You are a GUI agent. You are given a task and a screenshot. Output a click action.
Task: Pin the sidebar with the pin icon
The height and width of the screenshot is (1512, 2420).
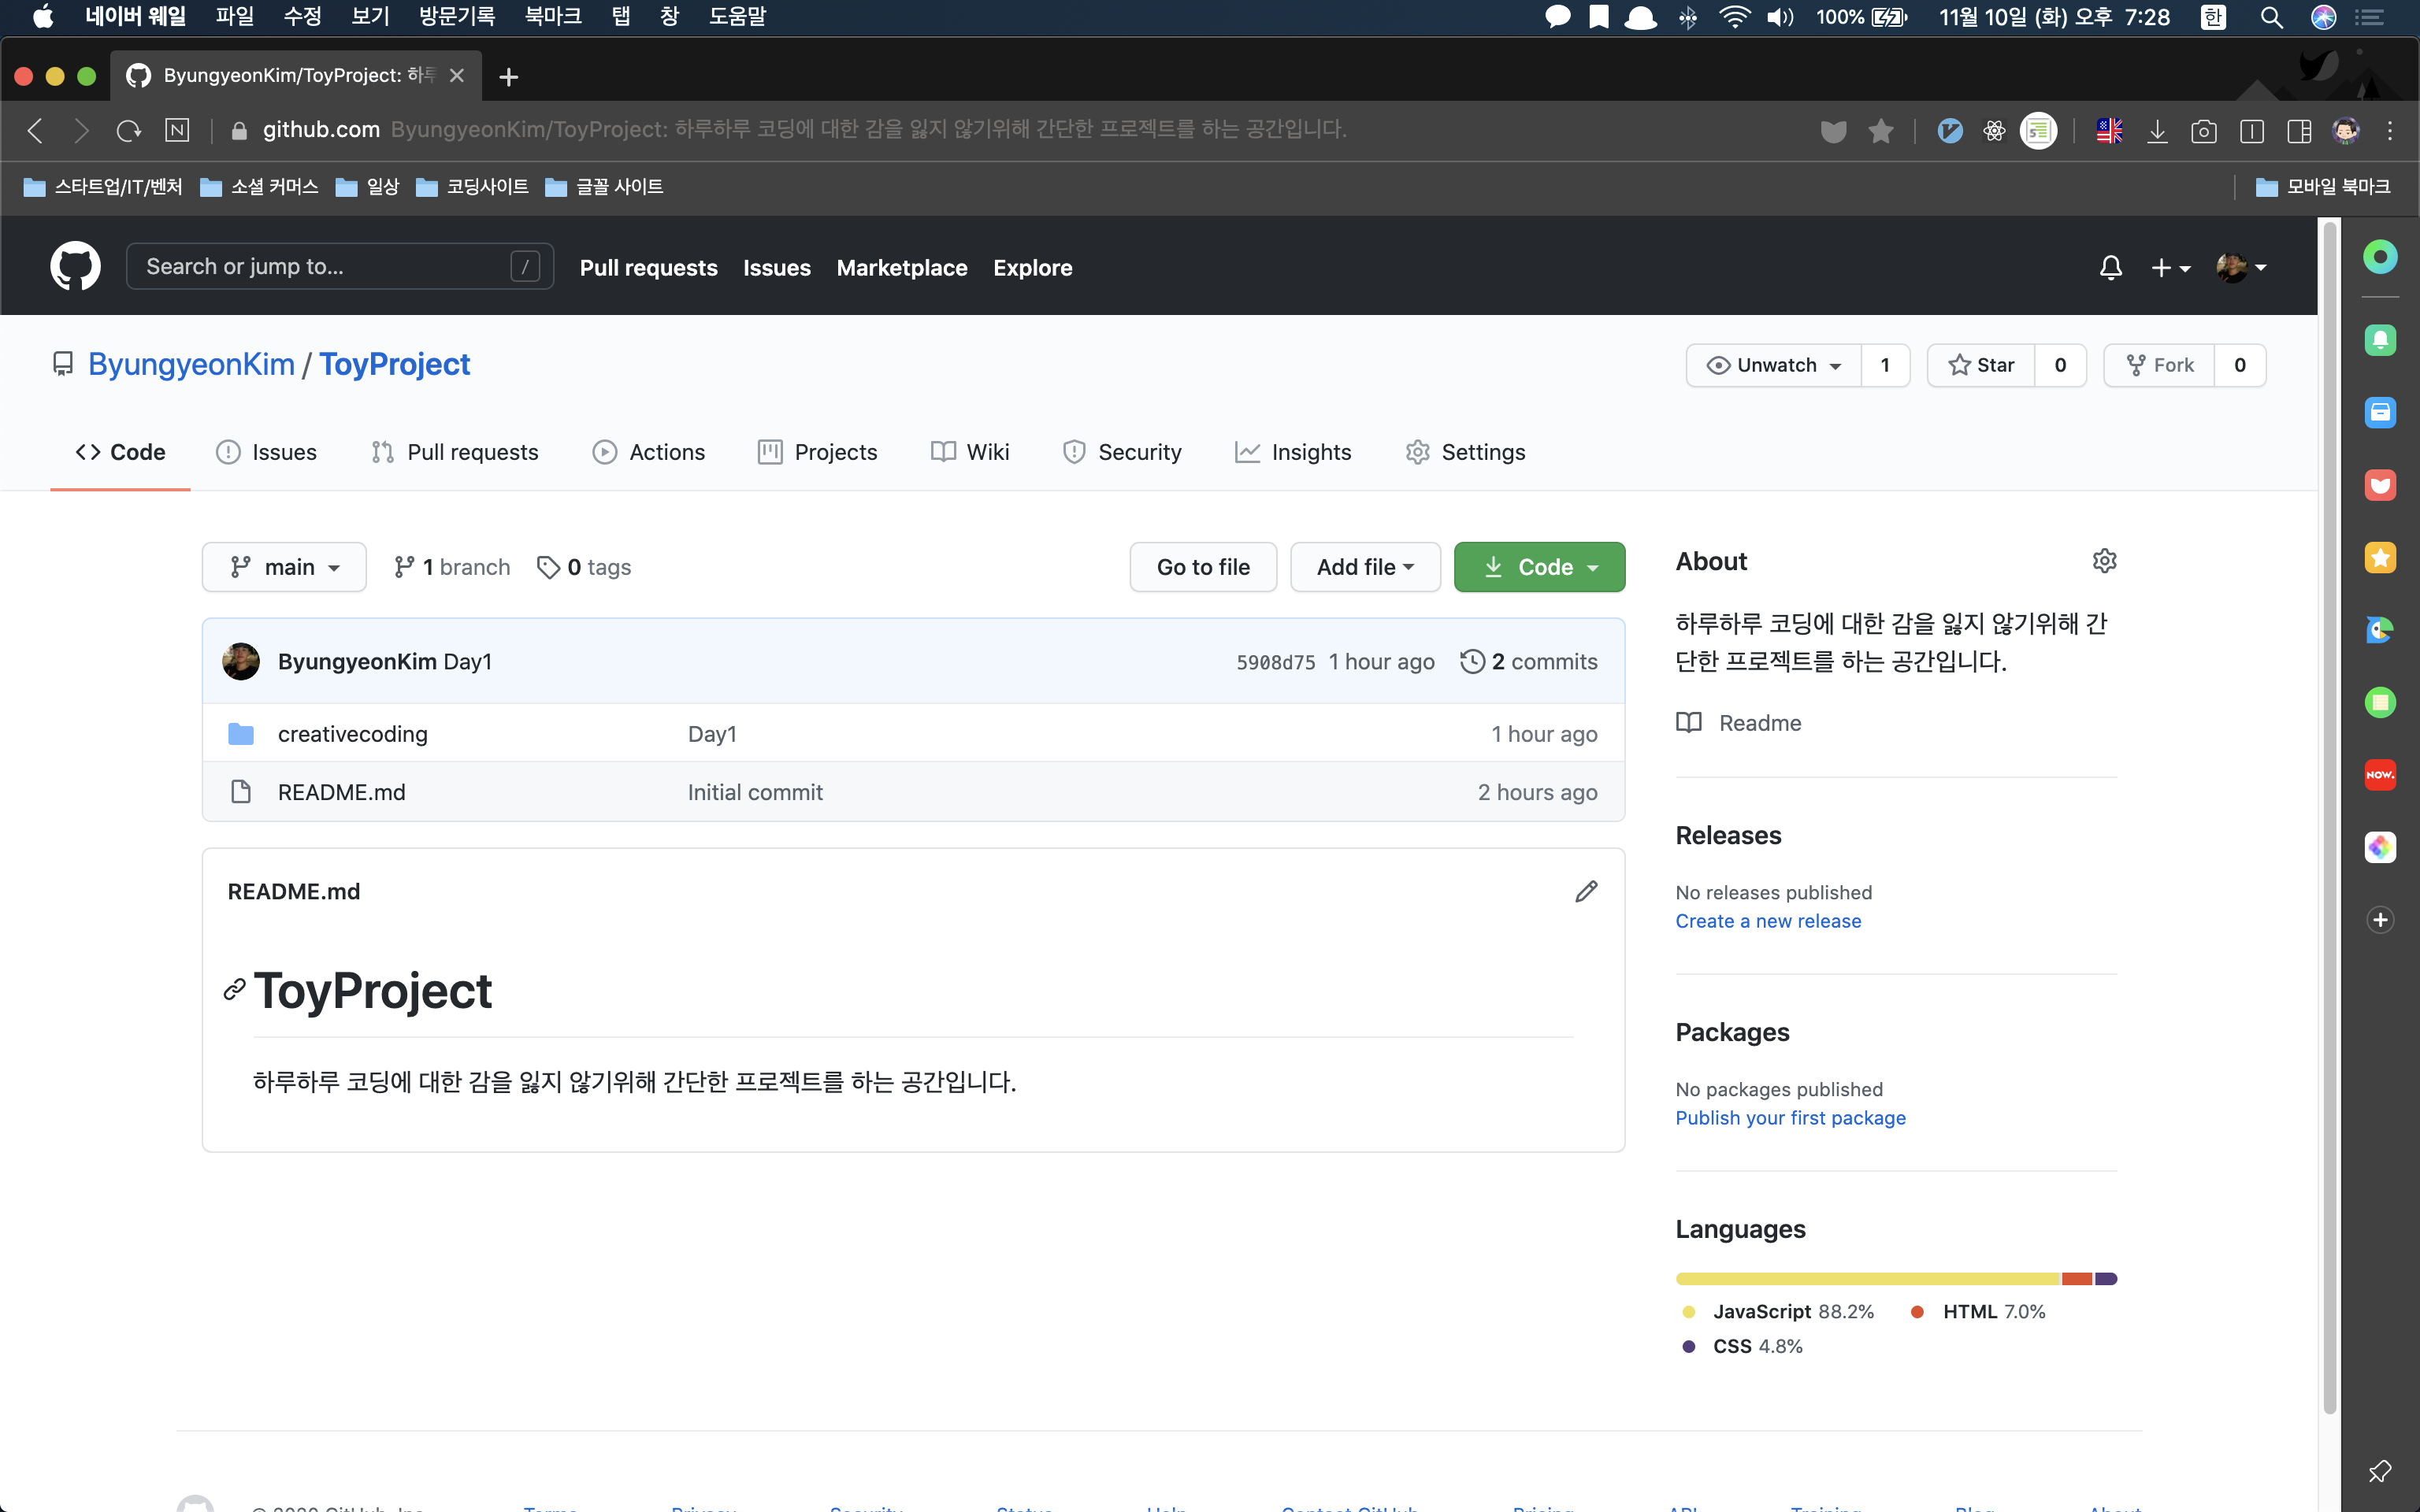[x=2379, y=1470]
